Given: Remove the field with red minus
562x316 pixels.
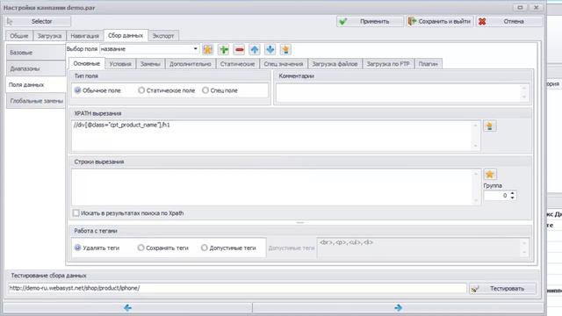Looking at the screenshot, I should pos(239,49).
